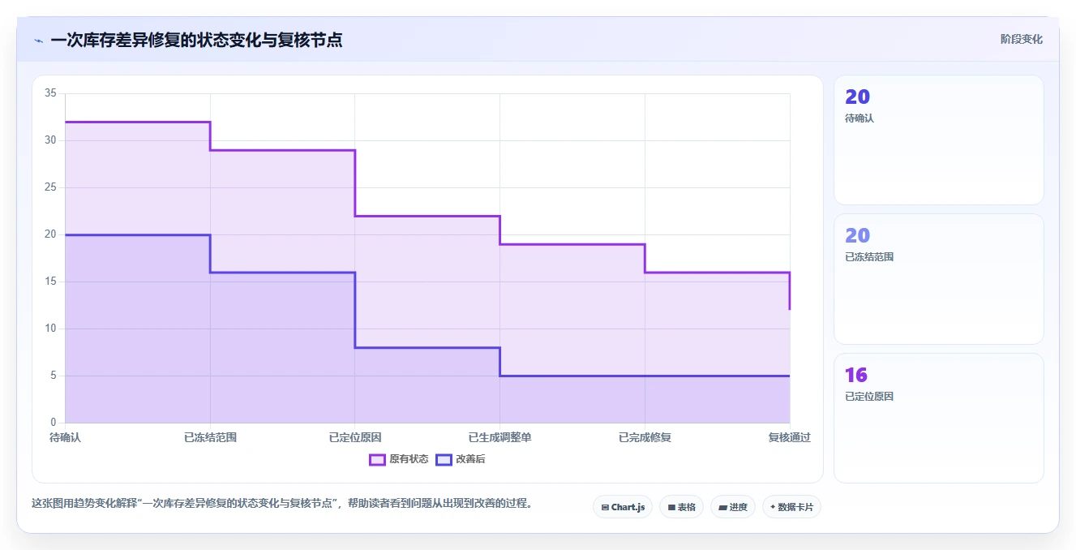Open the 已定位原因 data card

point(938,418)
